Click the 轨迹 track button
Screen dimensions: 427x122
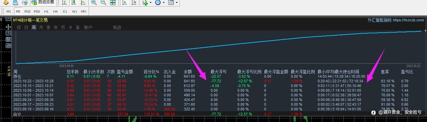pyautogui.click(x=117, y=27)
